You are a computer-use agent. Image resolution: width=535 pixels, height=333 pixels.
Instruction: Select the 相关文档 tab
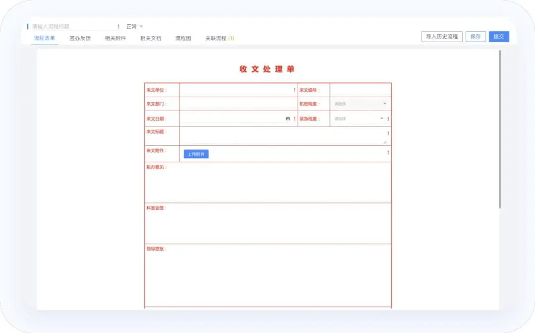tap(151, 38)
